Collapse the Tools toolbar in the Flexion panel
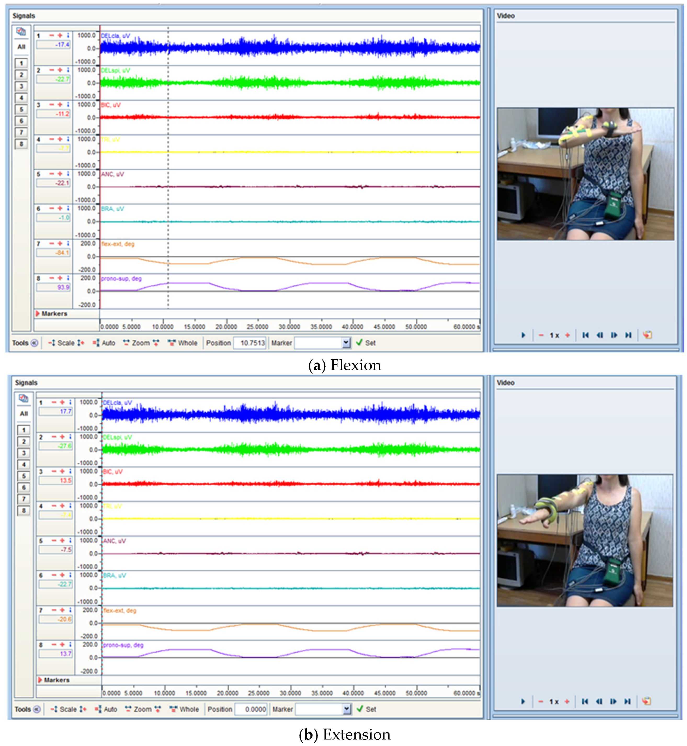 pos(34,343)
